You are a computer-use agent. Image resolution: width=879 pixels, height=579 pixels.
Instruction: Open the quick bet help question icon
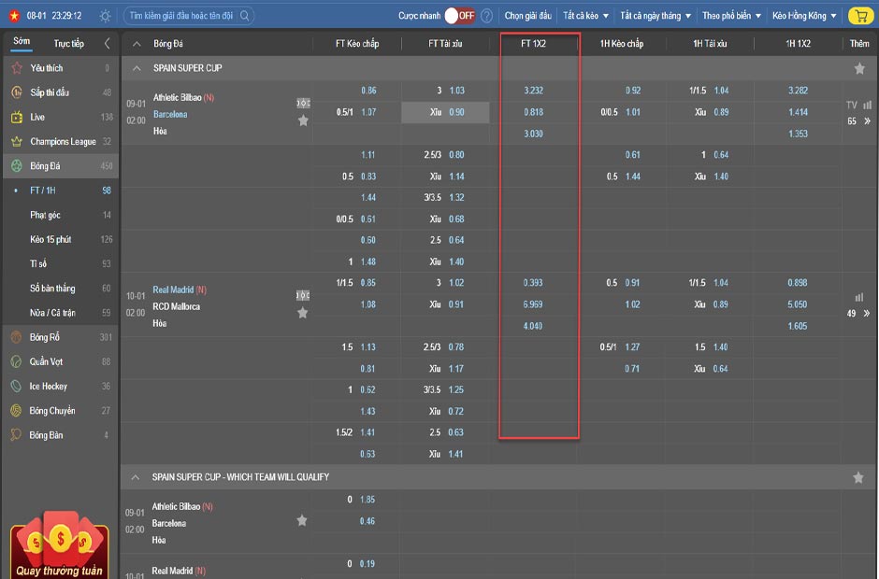coord(486,16)
